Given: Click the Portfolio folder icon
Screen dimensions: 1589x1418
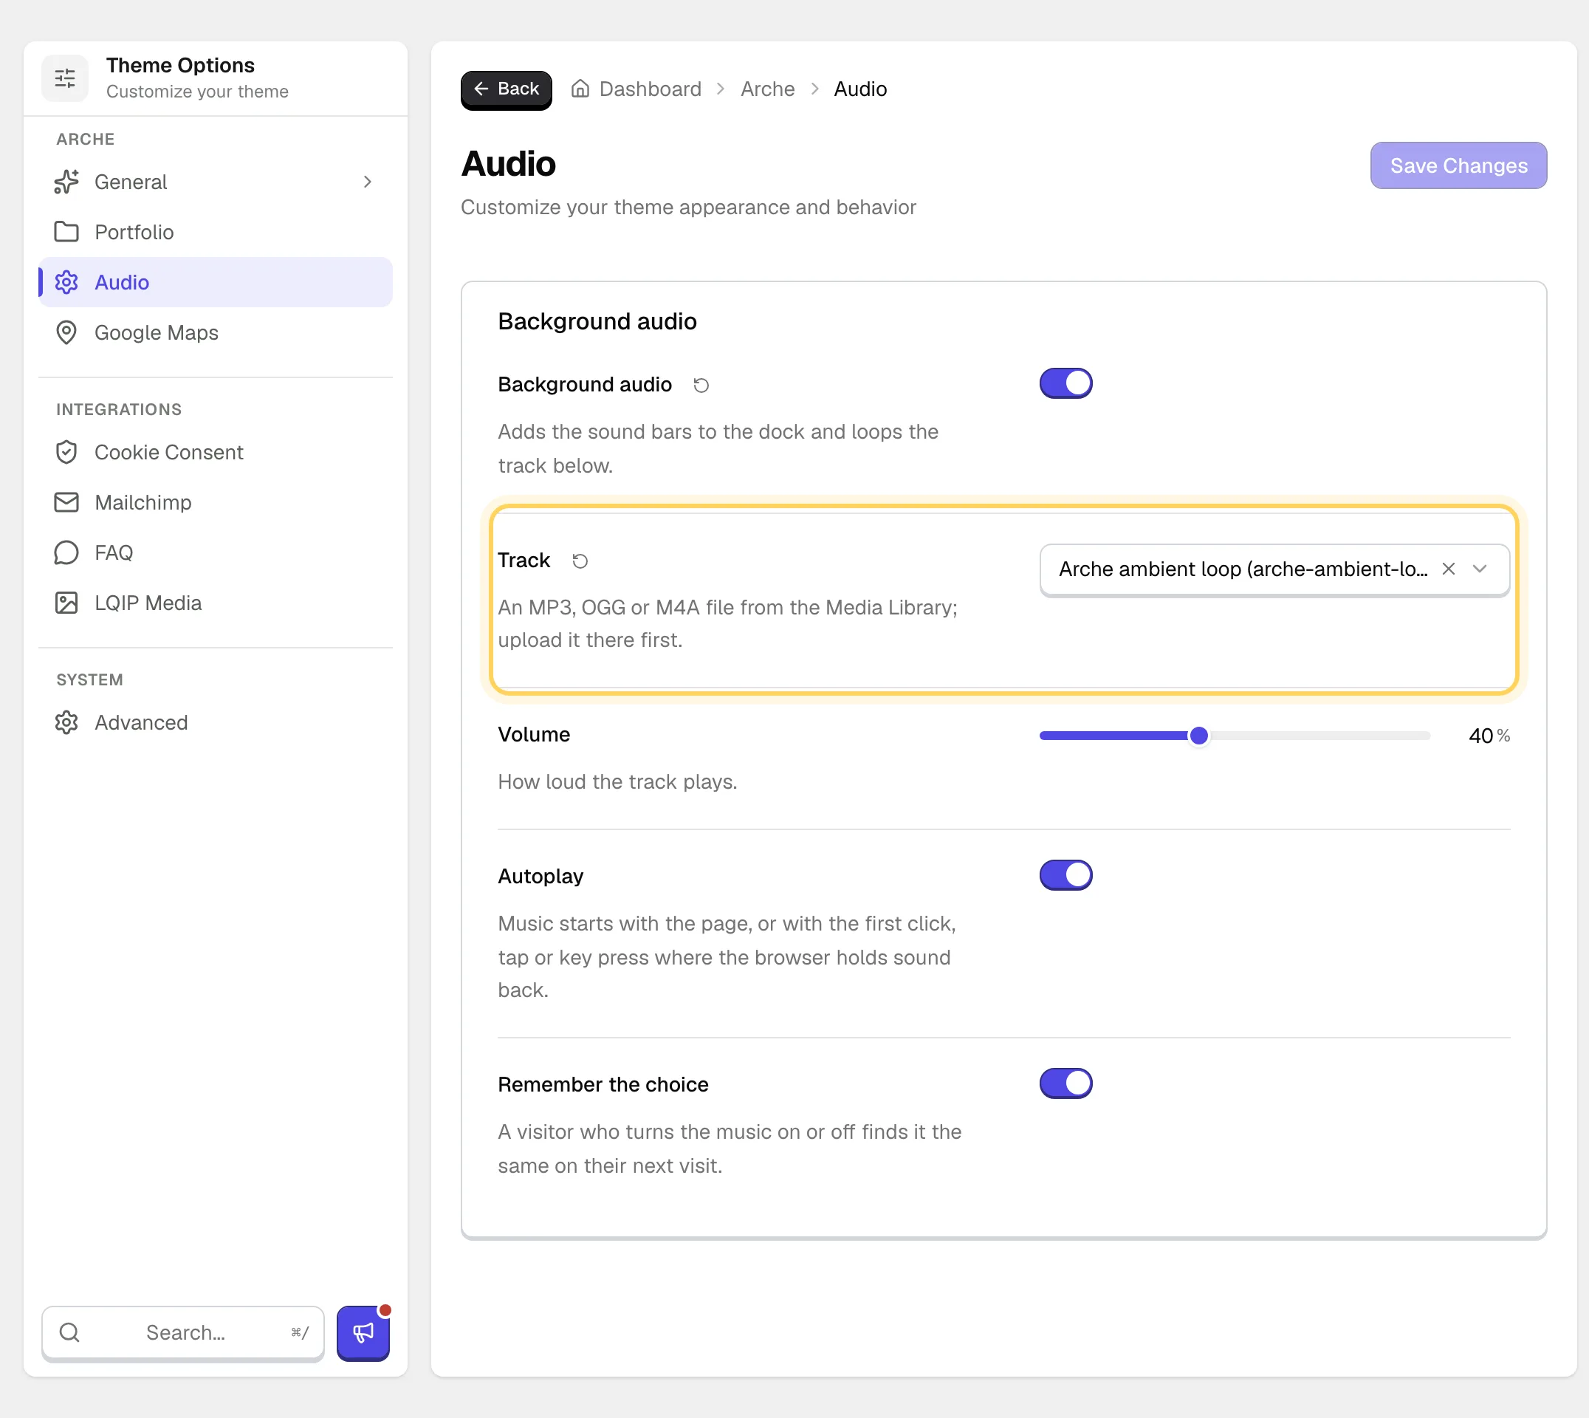Looking at the screenshot, I should (x=66, y=232).
